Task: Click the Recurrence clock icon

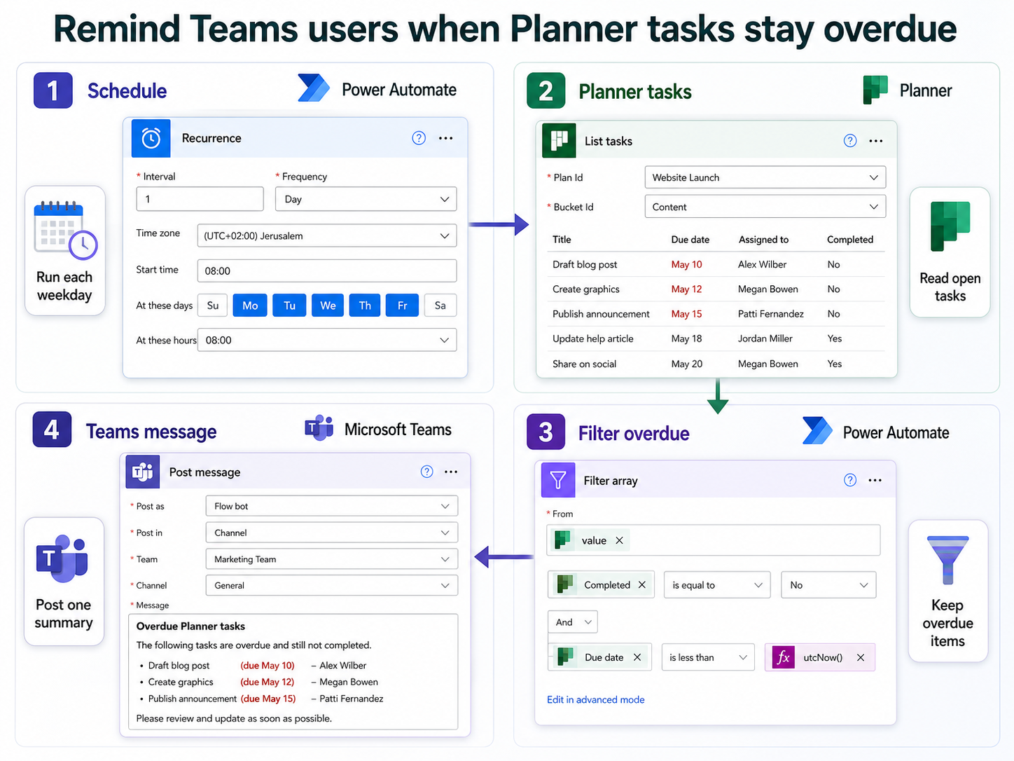Action: (x=151, y=138)
